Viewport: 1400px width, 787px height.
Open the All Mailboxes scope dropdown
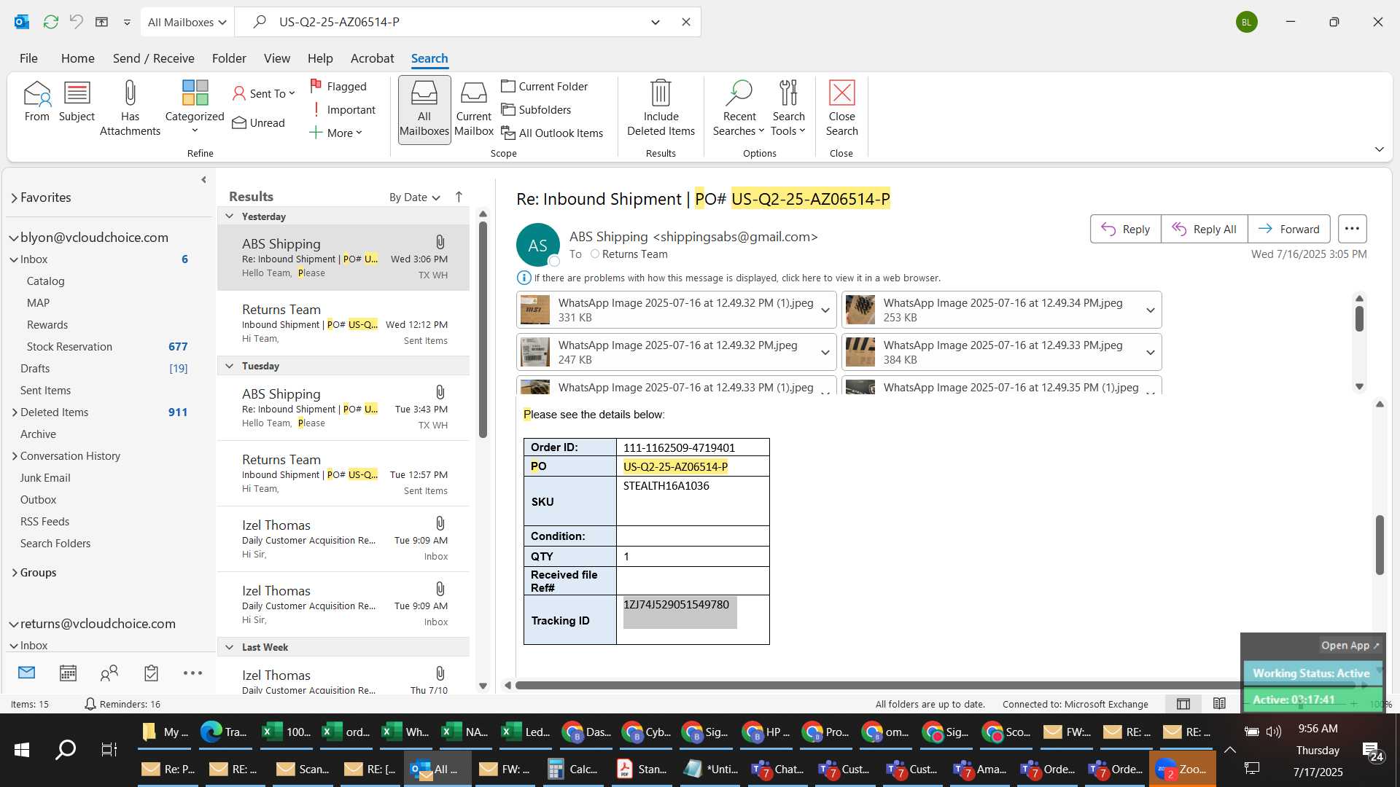coord(187,22)
